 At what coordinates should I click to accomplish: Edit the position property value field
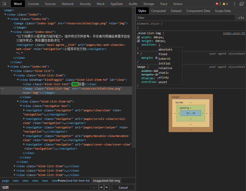pos(159,45)
